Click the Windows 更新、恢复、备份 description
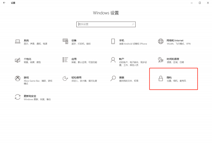Image resolution: width=212 pixels, height=145 pixels. click(37, 99)
